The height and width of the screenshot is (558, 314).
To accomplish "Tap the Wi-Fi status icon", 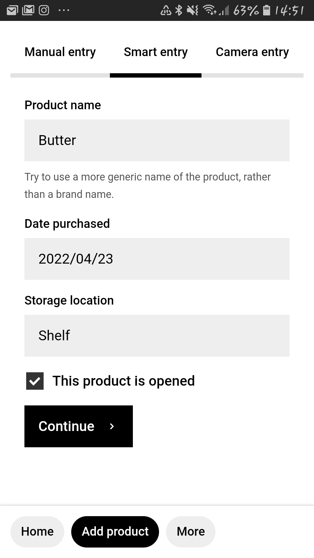I will [x=209, y=10].
